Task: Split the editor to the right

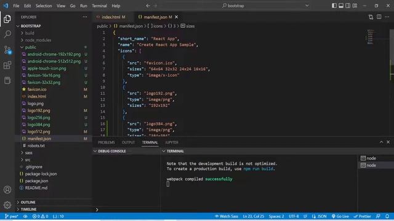Action: point(379,17)
